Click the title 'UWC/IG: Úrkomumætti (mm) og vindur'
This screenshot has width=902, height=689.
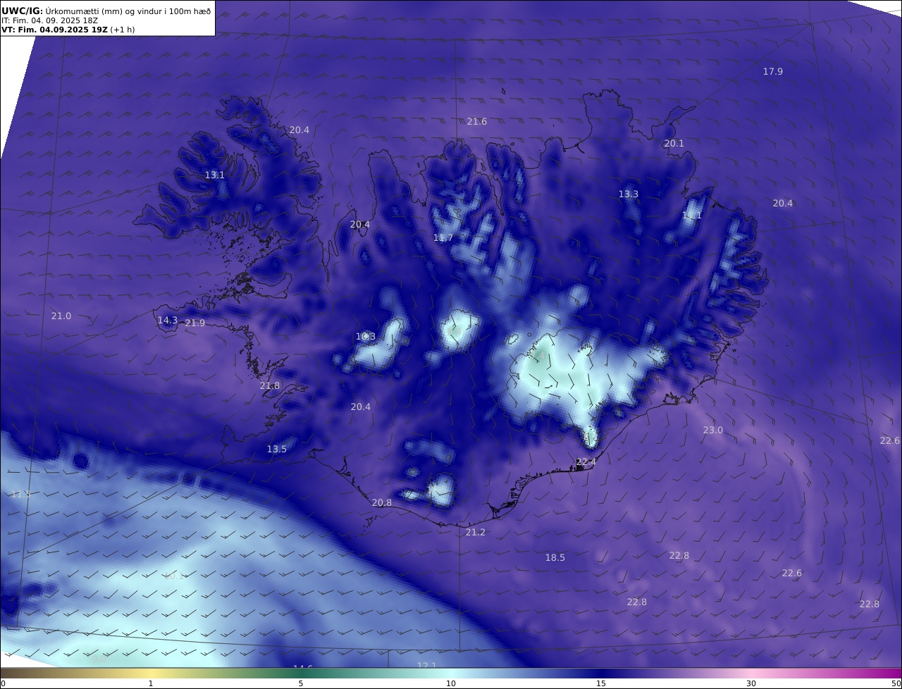coord(106,11)
